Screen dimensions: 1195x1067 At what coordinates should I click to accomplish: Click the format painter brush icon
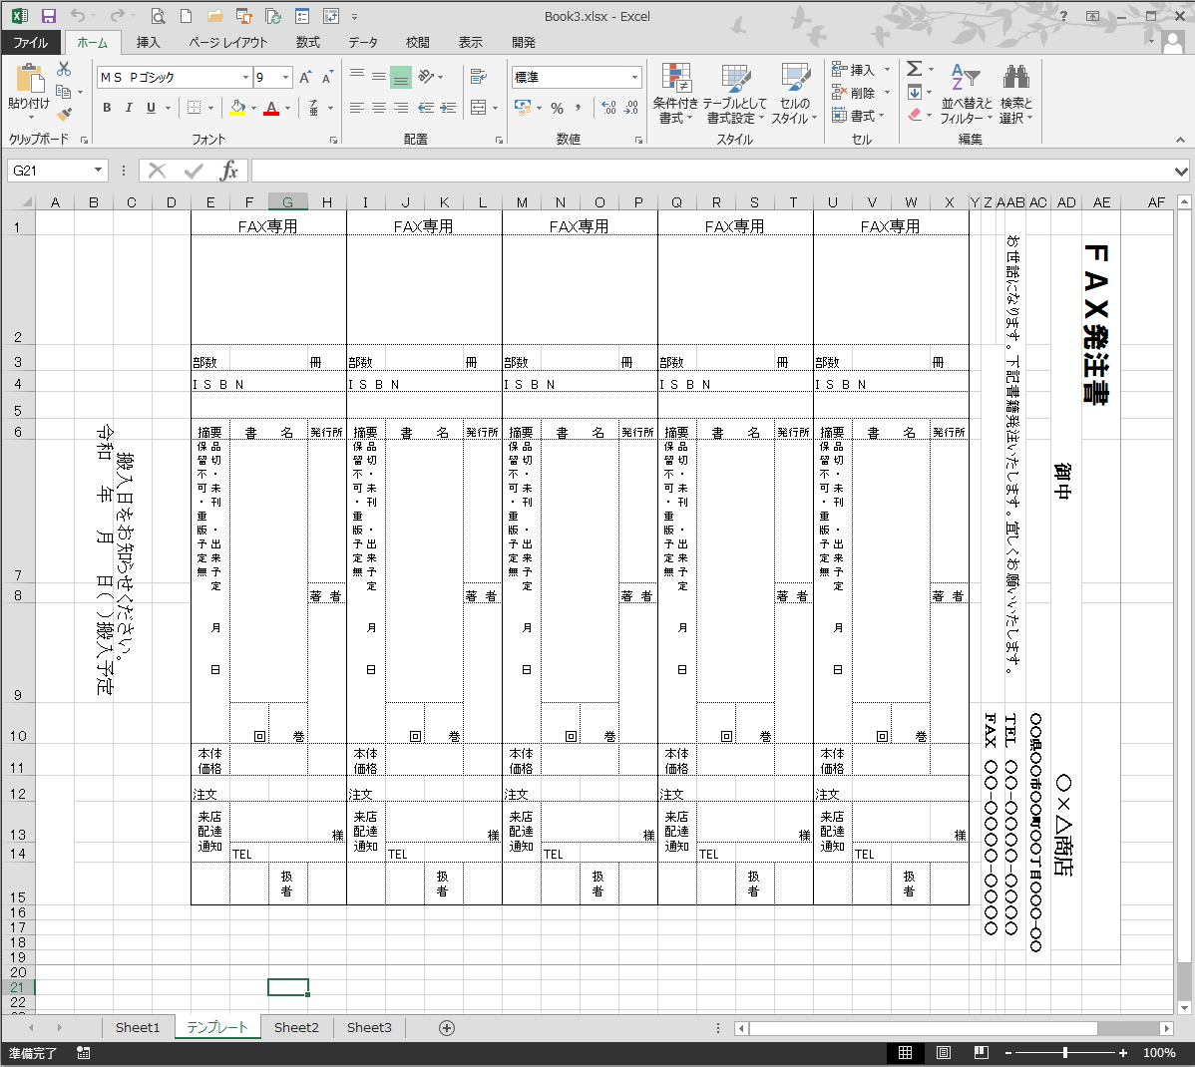(64, 114)
